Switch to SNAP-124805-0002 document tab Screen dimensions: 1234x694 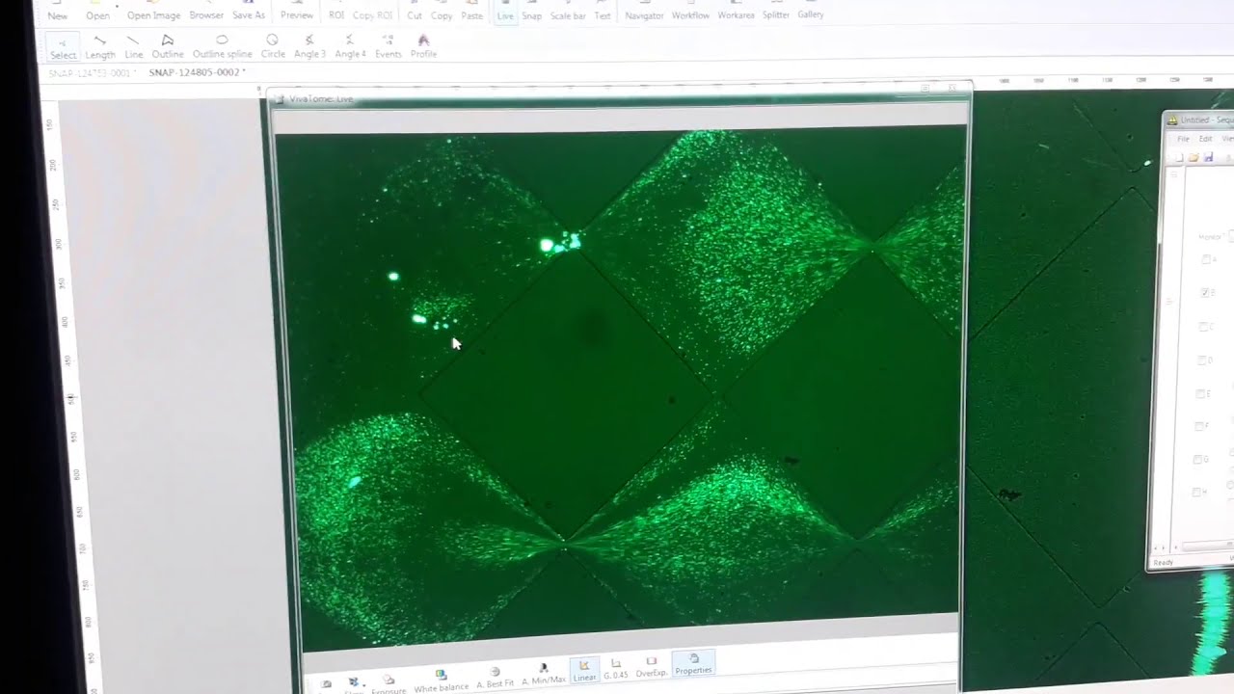pyautogui.click(x=197, y=72)
